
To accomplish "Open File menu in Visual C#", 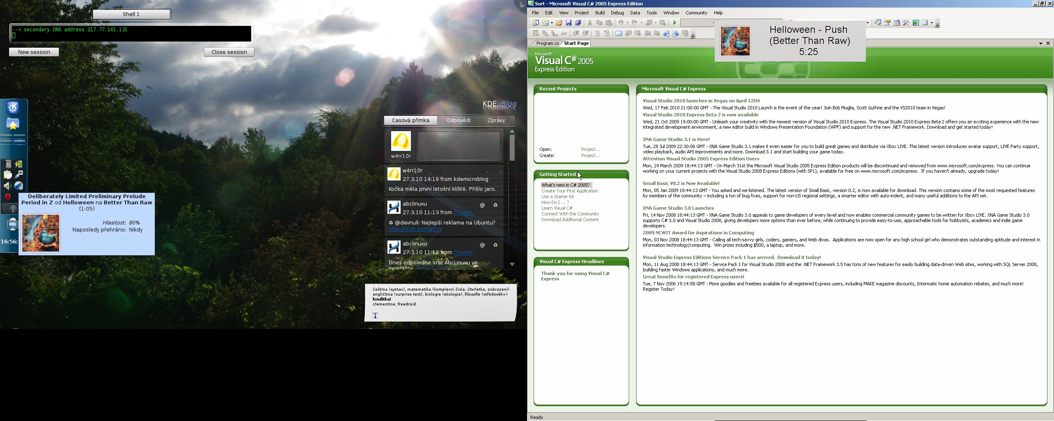I will [x=535, y=13].
